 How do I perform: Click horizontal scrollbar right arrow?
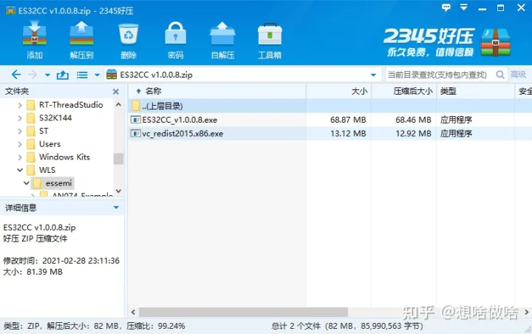pyautogui.click(x=526, y=312)
